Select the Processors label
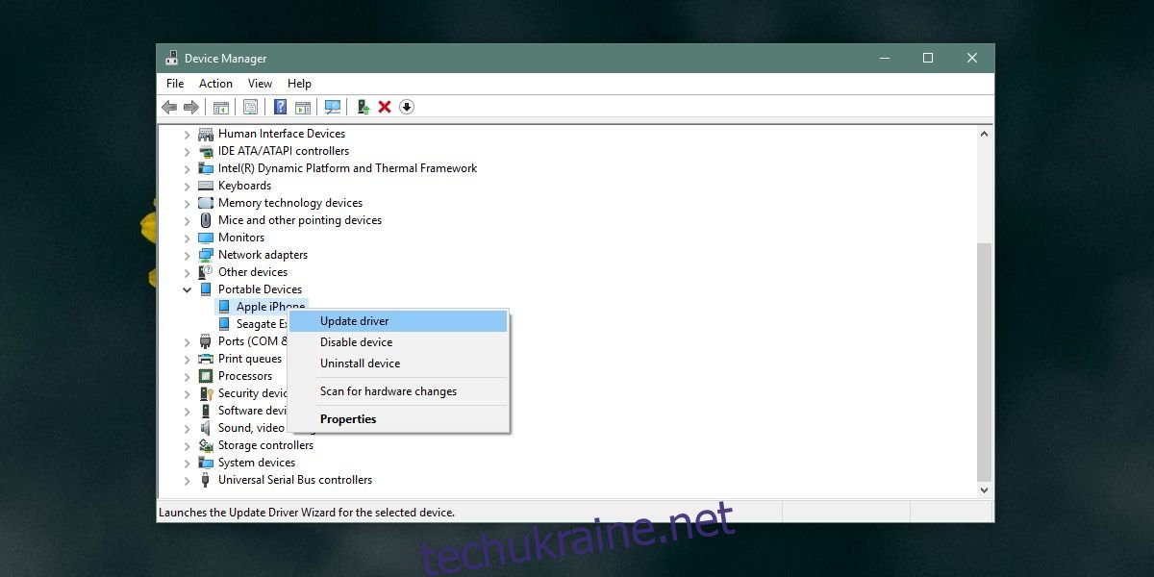This screenshot has width=1154, height=577. click(x=245, y=376)
